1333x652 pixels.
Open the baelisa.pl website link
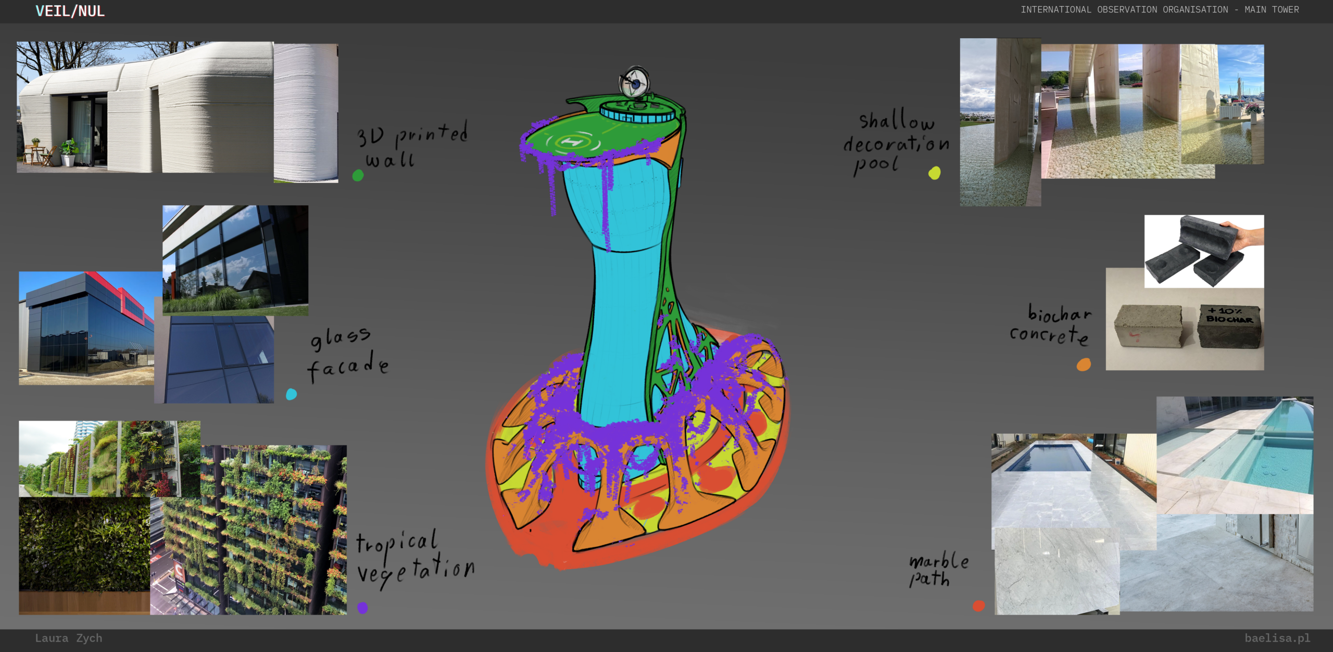click(1277, 638)
